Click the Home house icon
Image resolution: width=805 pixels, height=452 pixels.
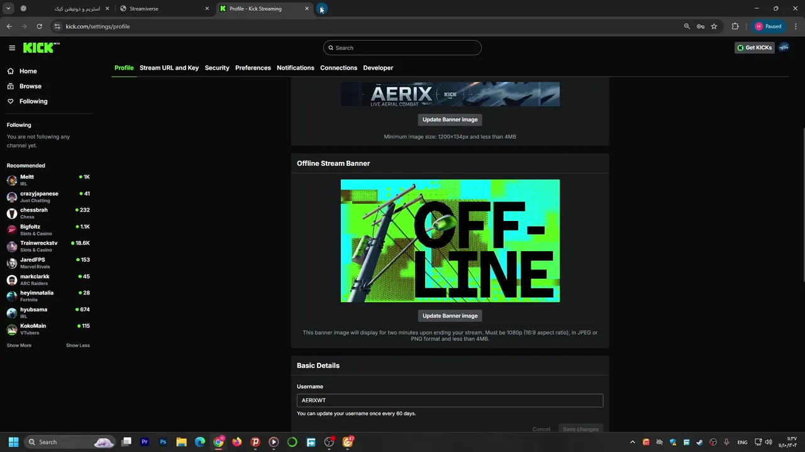pos(11,71)
